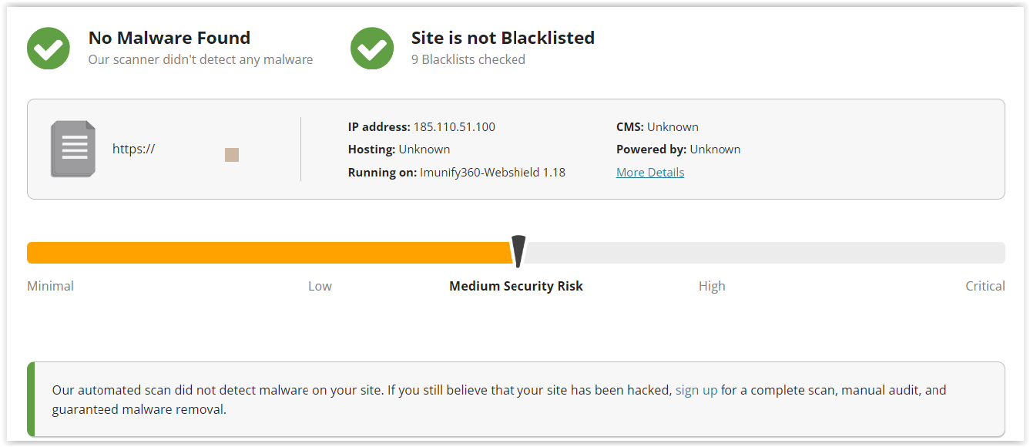Click the Site is not Blacklisted checkmark icon
The width and height of the screenshot is (1030, 447).
[x=372, y=48]
